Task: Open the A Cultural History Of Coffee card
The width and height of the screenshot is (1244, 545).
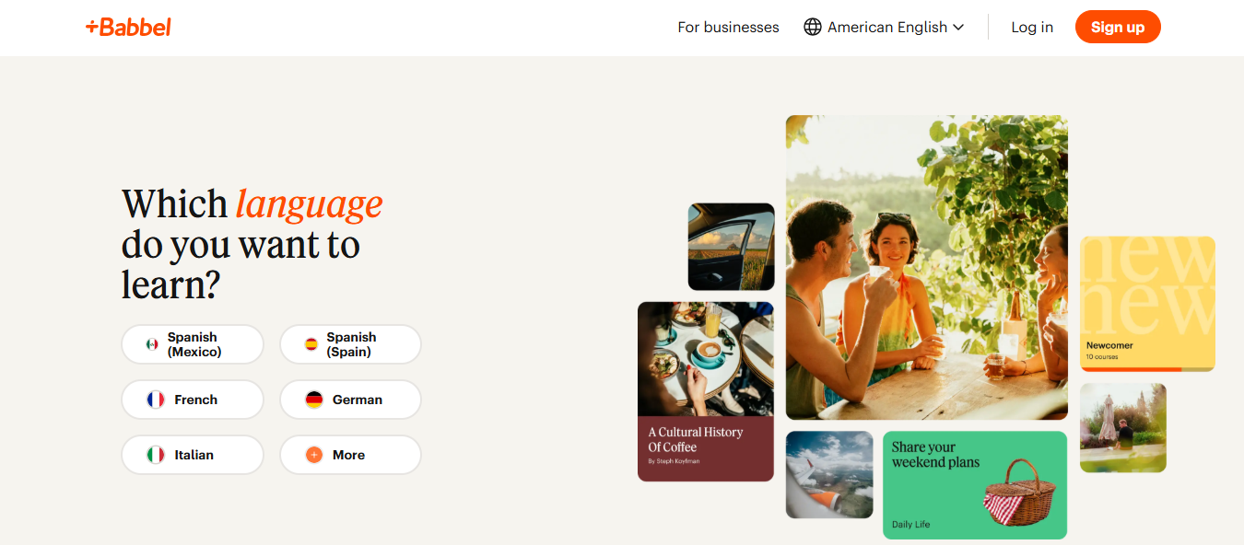Action: tap(706, 391)
